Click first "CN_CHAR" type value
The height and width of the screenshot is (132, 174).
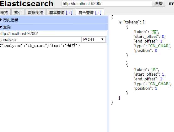(159, 46)
